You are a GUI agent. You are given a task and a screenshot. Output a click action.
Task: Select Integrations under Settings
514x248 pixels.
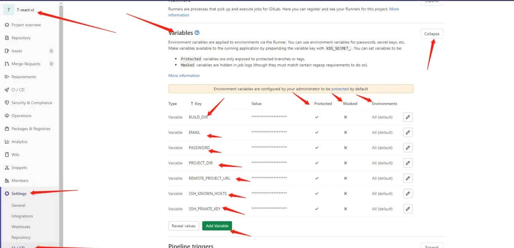[x=22, y=216]
